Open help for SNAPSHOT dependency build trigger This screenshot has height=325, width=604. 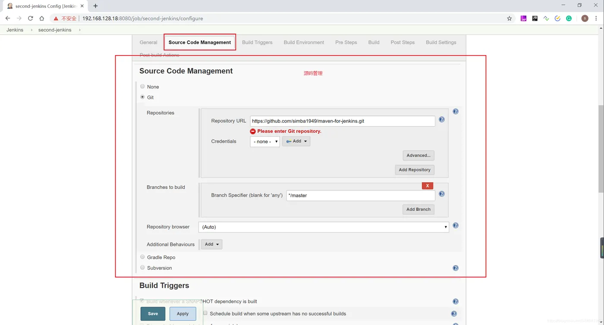(456, 302)
